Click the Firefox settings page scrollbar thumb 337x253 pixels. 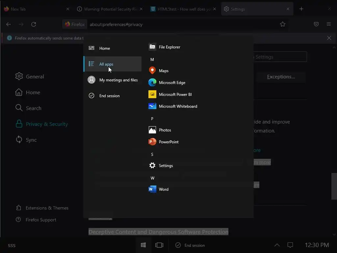(x=334, y=186)
